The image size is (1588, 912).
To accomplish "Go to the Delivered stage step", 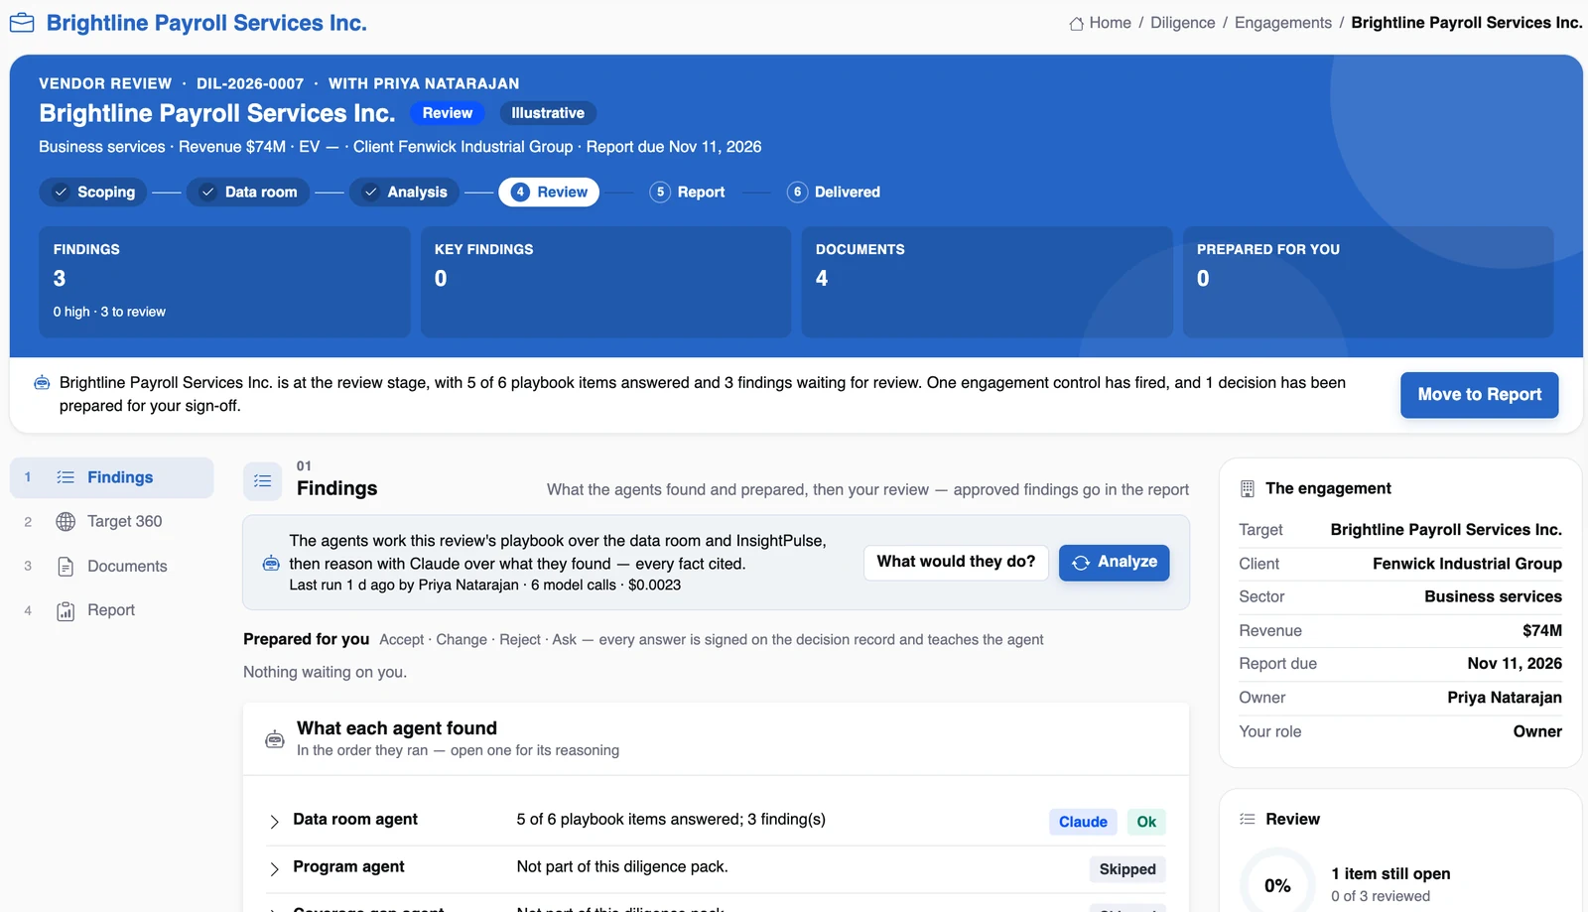I will pyautogui.click(x=834, y=193).
